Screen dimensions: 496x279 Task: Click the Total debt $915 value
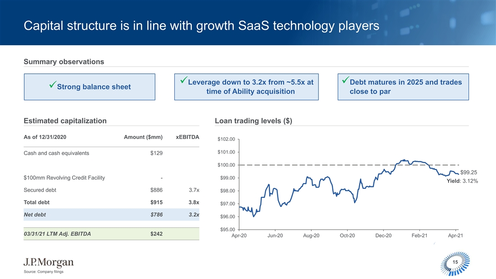click(x=157, y=202)
